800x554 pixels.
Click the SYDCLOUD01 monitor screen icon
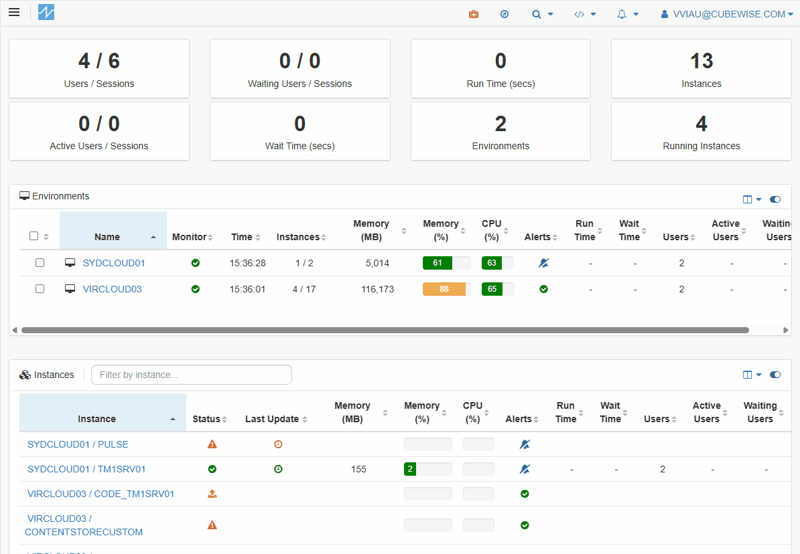click(x=70, y=262)
